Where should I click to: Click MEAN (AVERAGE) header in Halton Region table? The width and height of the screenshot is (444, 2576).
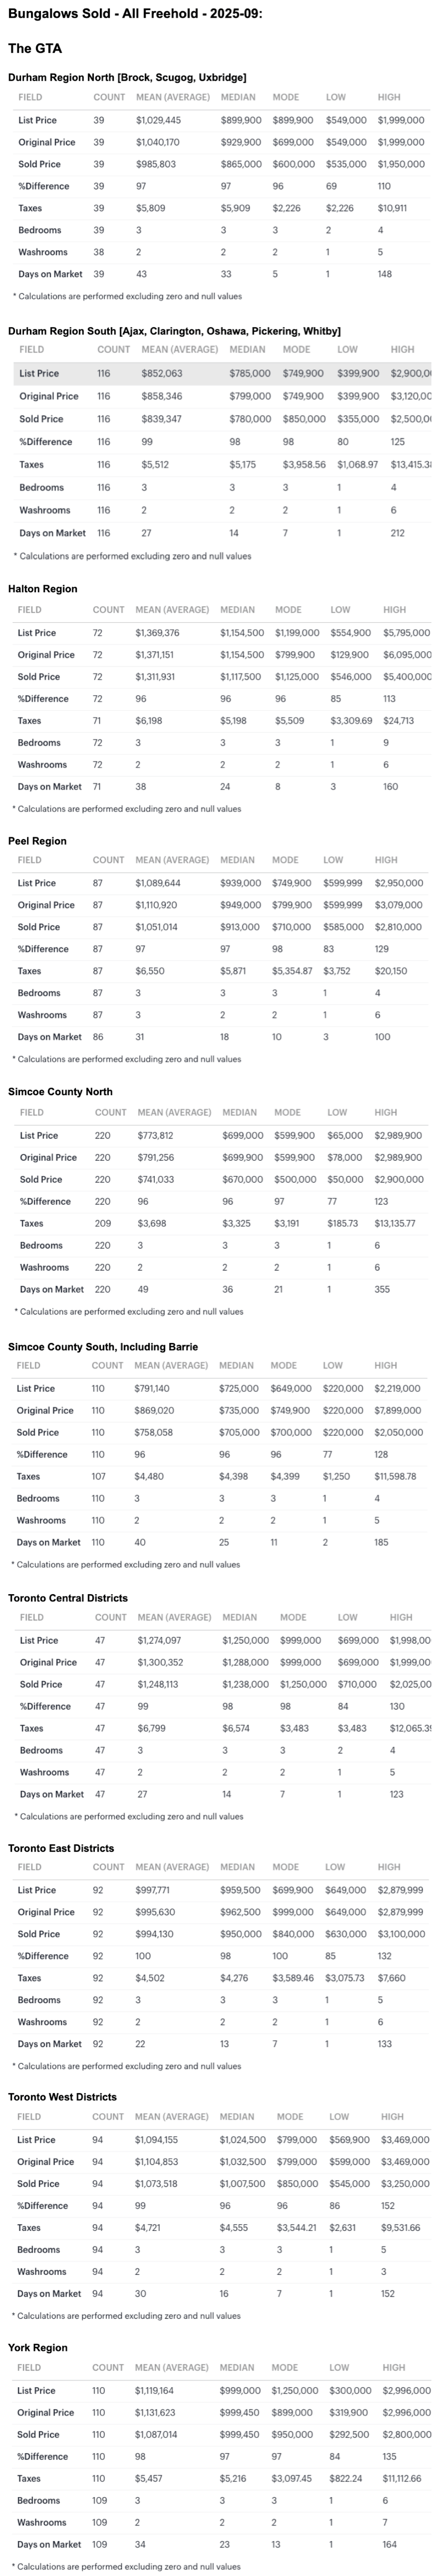tap(173, 609)
